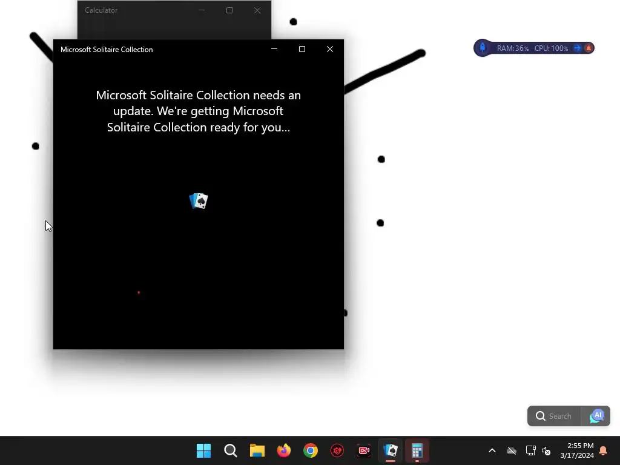
Task: Click the CPU: 100% readout
Action: [x=551, y=48]
